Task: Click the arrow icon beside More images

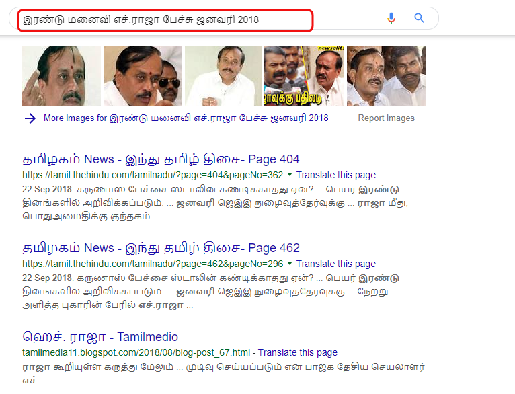Action: click(x=30, y=118)
